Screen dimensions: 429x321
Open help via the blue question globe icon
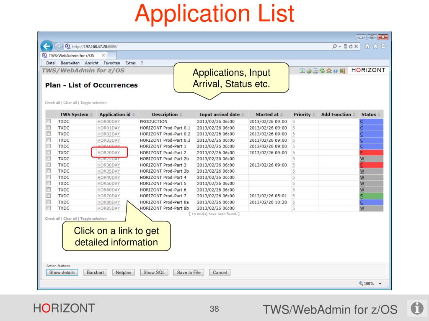(x=336, y=71)
